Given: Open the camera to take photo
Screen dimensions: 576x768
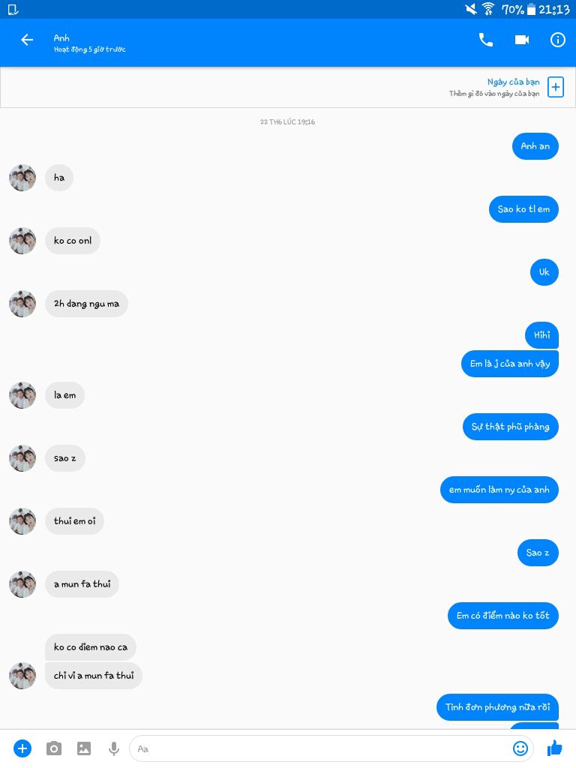Looking at the screenshot, I should pos(54,748).
